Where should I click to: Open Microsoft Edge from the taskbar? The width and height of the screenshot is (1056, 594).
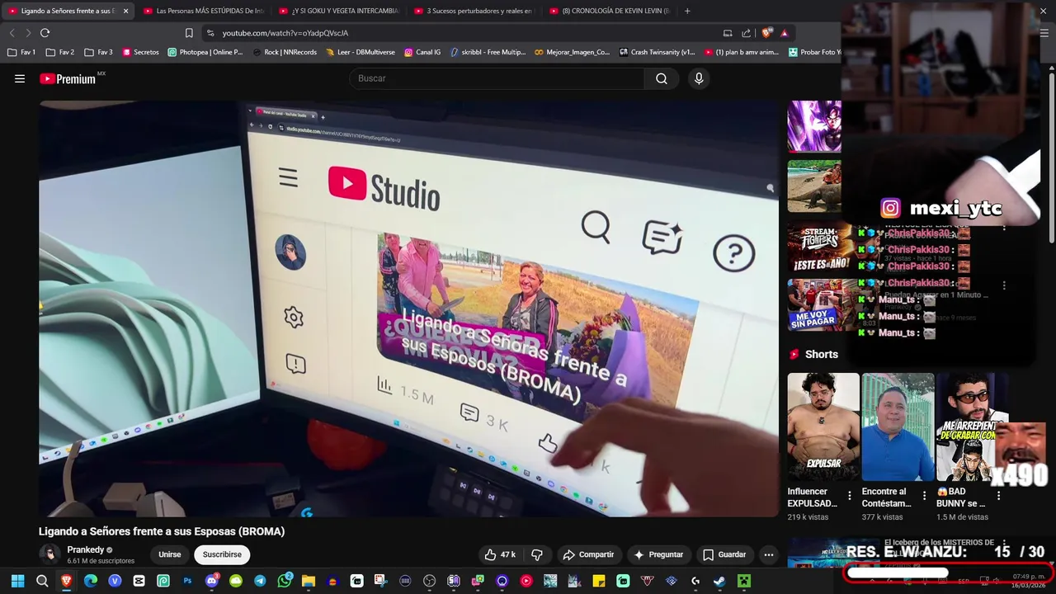click(x=91, y=581)
